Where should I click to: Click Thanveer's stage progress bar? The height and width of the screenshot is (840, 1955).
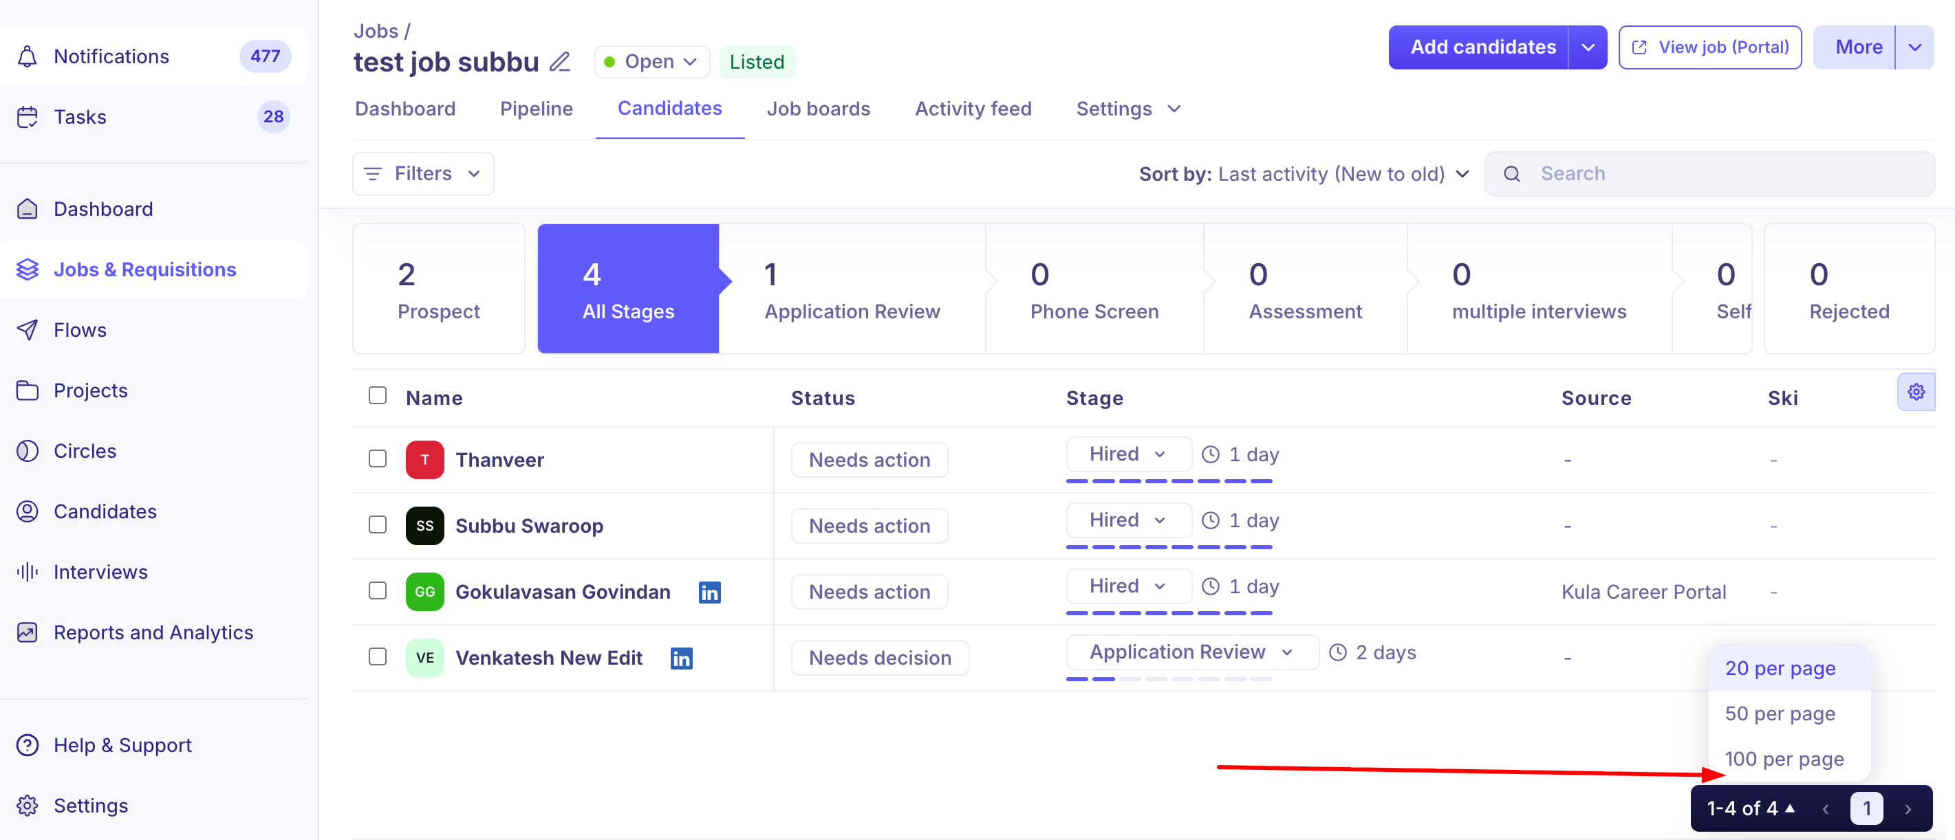1169,481
